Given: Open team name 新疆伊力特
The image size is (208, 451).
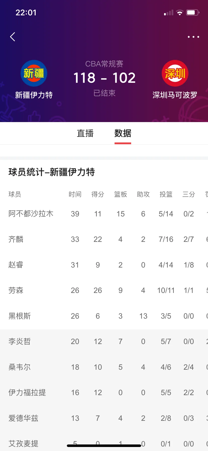Looking at the screenshot, I should (x=34, y=95).
